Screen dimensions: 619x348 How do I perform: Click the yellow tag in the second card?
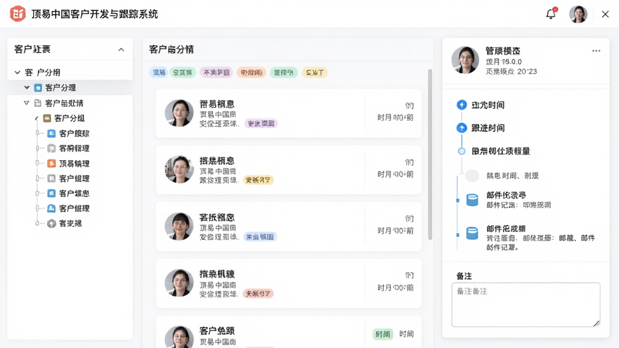pyautogui.click(x=258, y=180)
